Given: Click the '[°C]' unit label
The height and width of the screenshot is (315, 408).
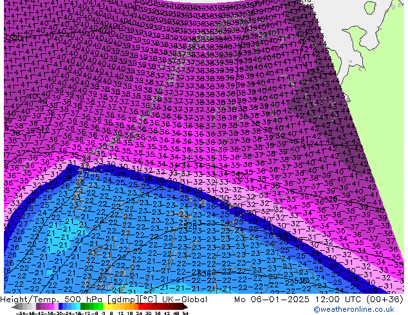Looking at the screenshot, I should click(x=149, y=300).
